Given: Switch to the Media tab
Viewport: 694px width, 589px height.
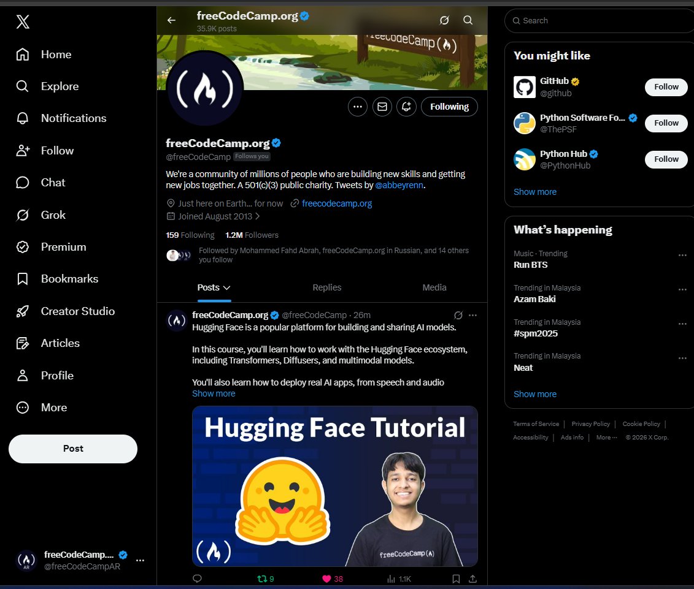Looking at the screenshot, I should 434,287.
